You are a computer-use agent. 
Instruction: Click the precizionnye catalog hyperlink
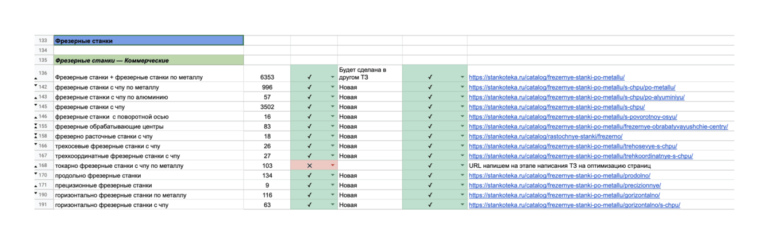tap(564, 186)
